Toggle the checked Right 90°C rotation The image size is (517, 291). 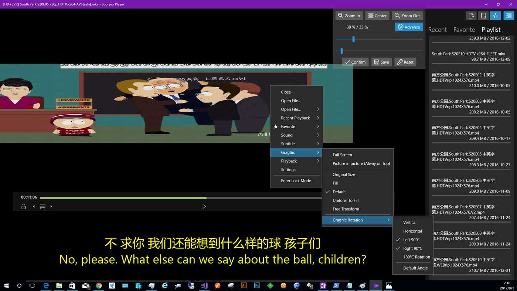(x=413, y=248)
